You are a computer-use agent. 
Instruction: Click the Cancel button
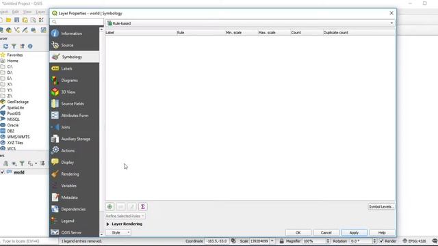click(326, 232)
